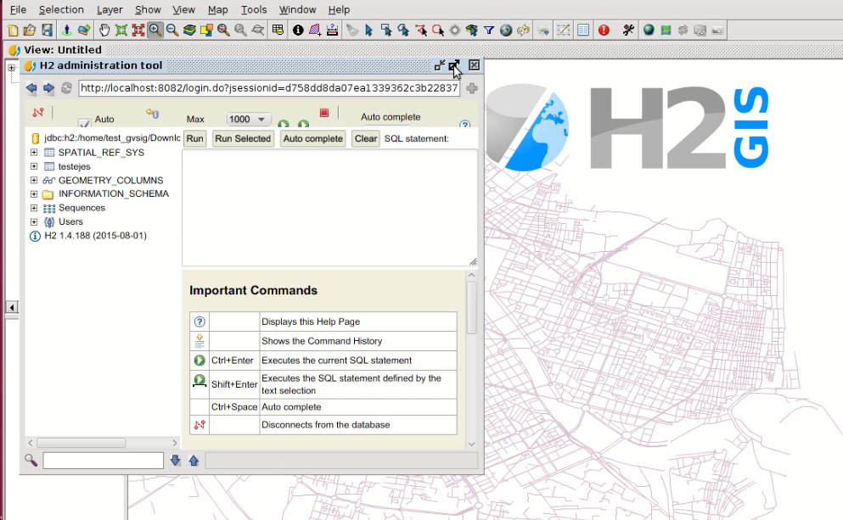Click the red exclamation icon in toolbar

pyautogui.click(x=604, y=30)
